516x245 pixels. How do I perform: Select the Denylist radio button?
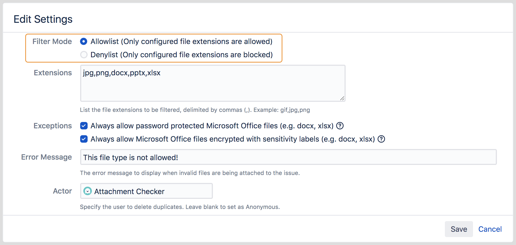pyautogui.click(x=84, y=55)
